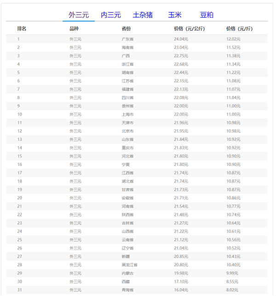Screen dimensions: 276x296
Task: Open the 豆粕 tab
Action: pos(207,15)
